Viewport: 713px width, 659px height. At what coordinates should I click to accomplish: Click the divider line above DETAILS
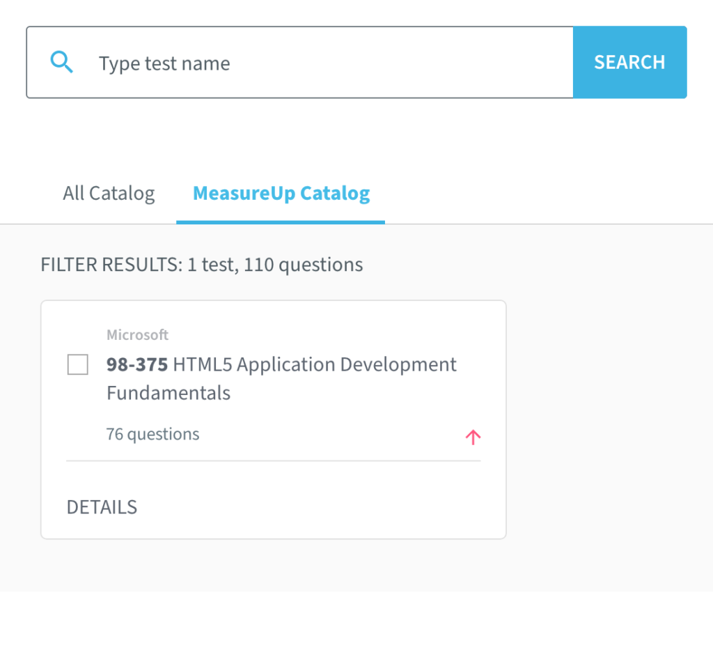(273, 460)
